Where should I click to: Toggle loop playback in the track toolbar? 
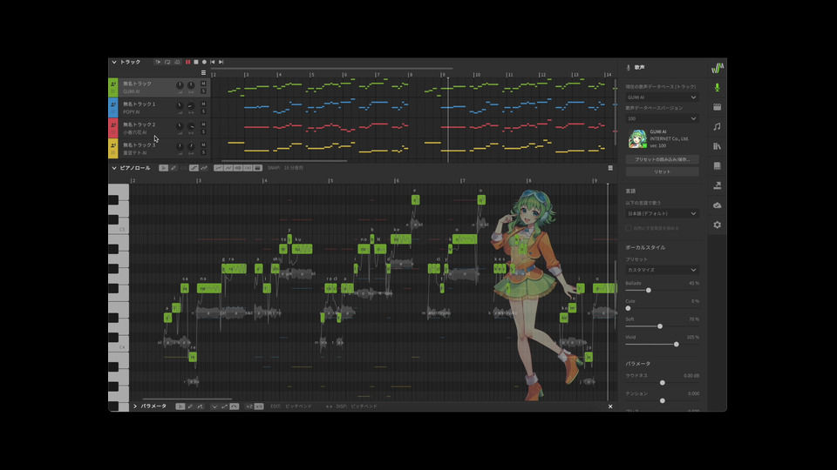(x=167, y=63)
